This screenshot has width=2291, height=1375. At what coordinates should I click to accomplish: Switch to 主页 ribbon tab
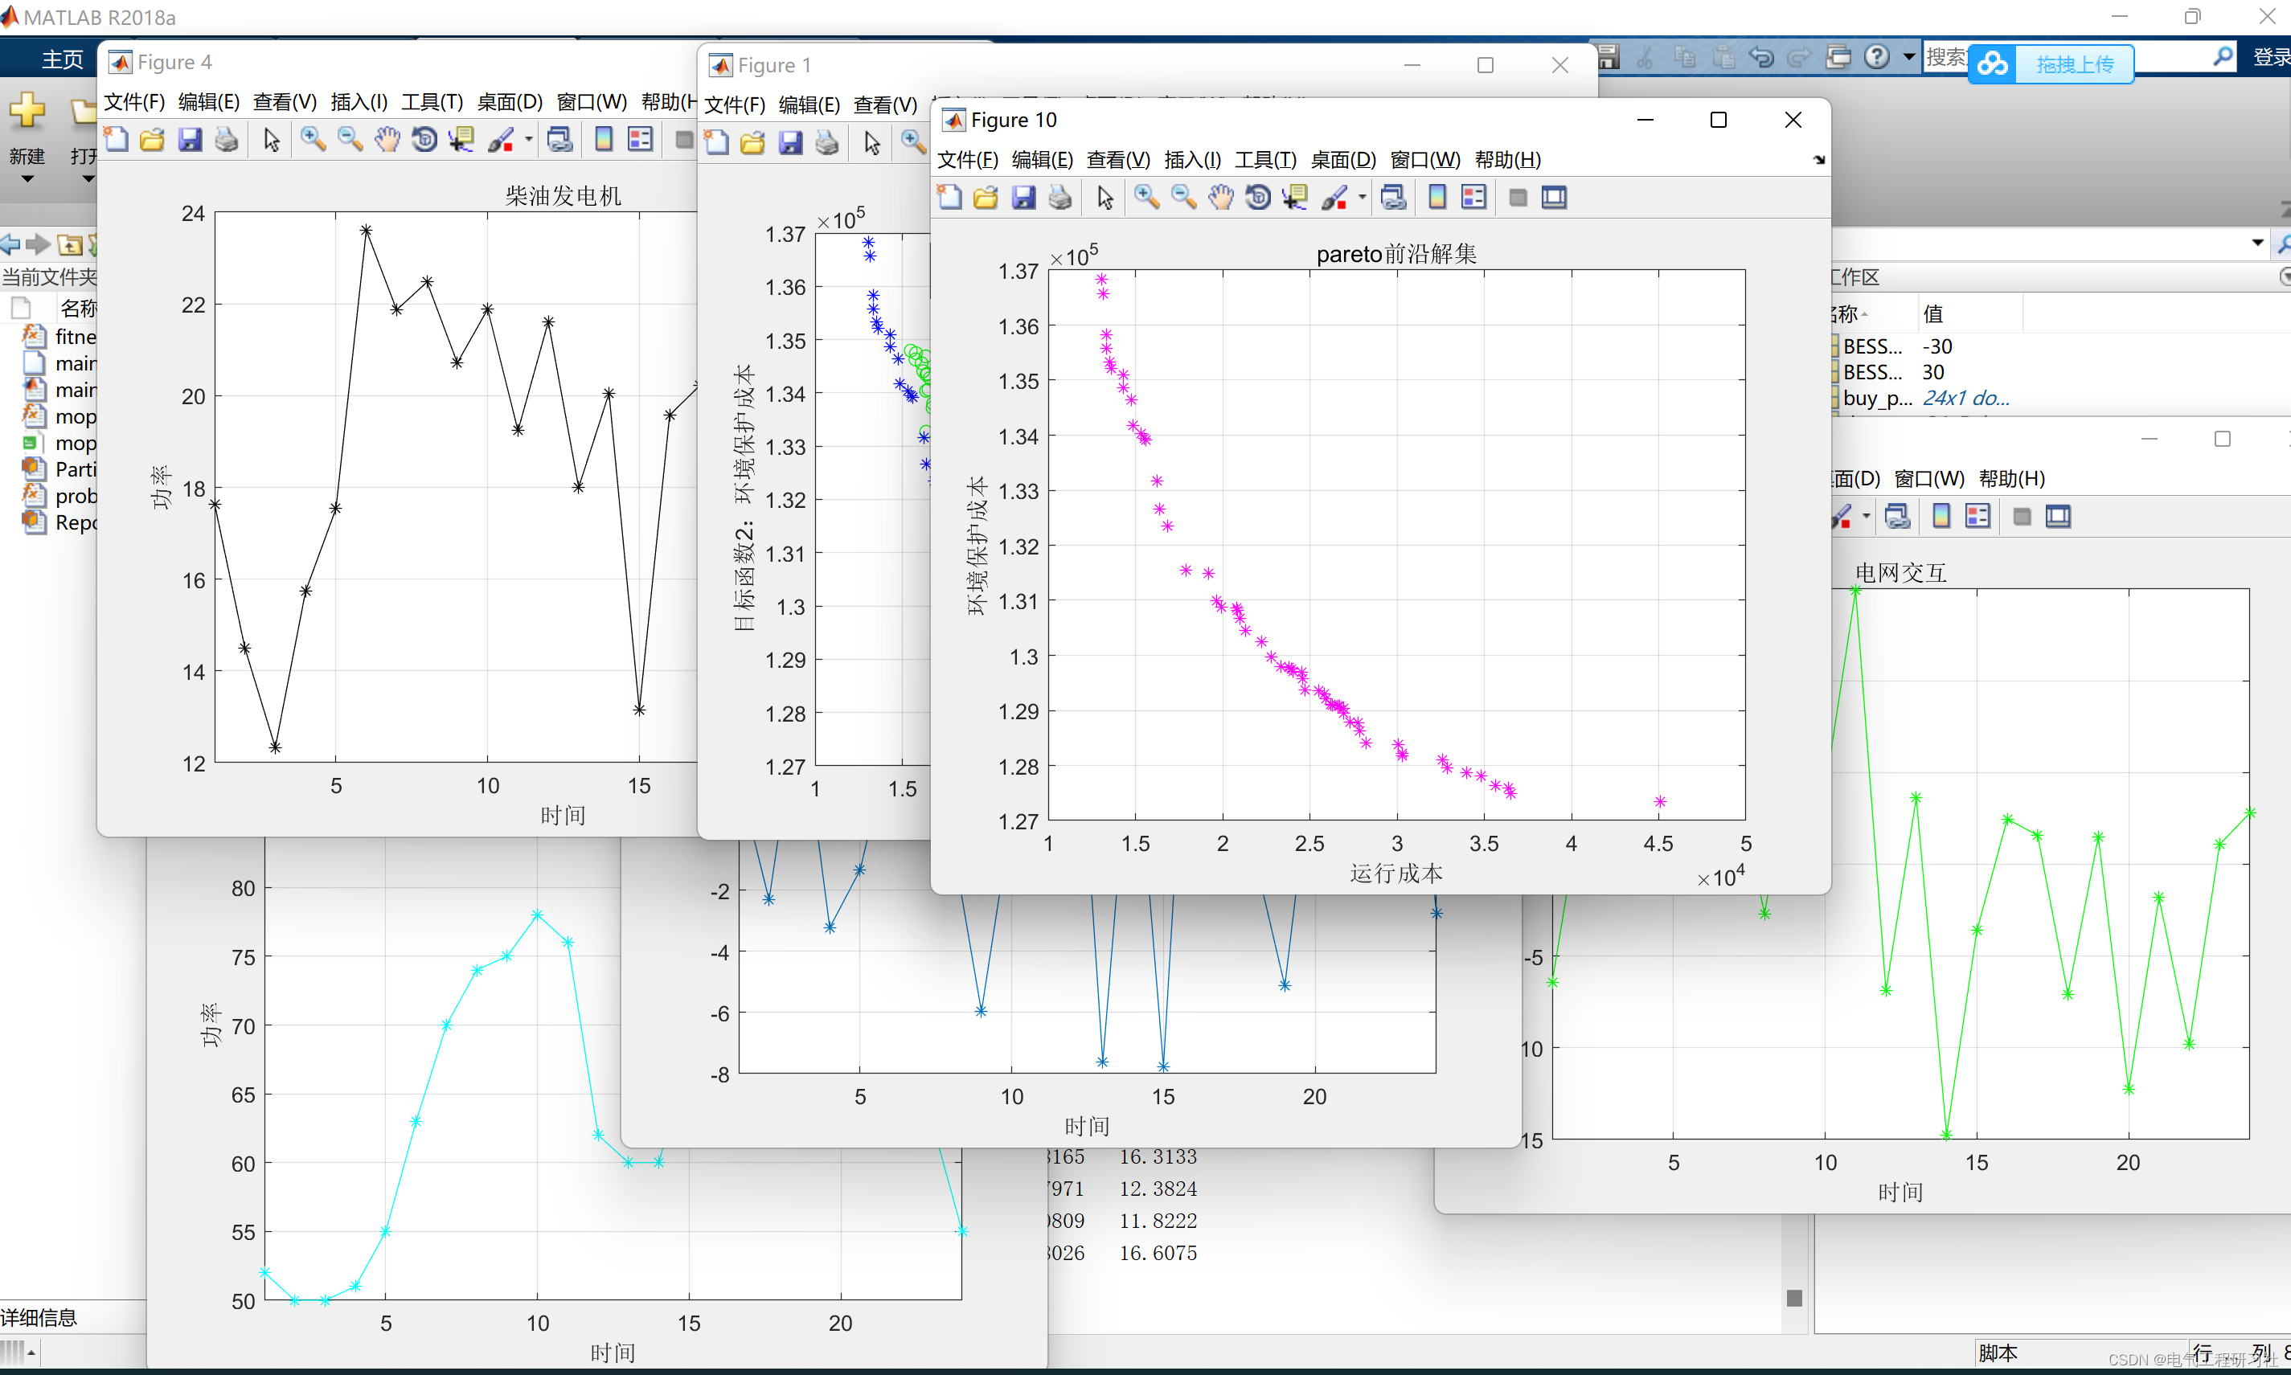(x=62, y=59)
